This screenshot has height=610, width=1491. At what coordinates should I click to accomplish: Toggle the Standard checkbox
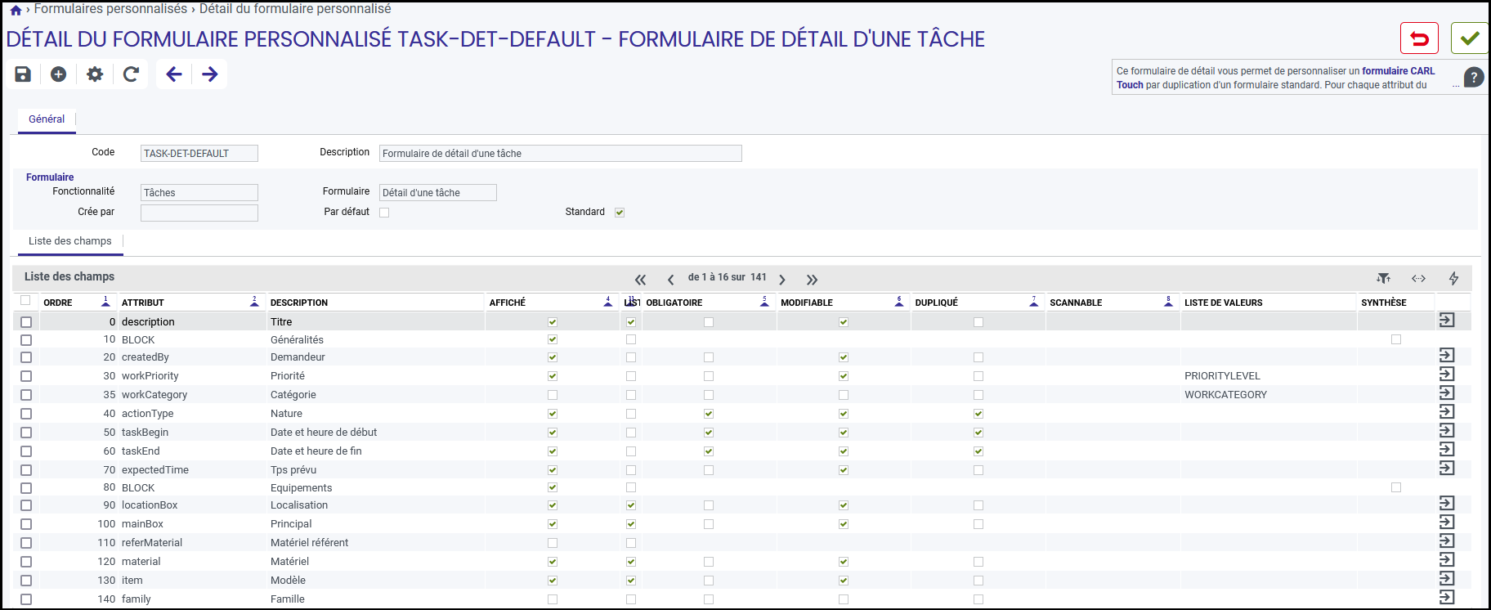[x=620, y=213]
